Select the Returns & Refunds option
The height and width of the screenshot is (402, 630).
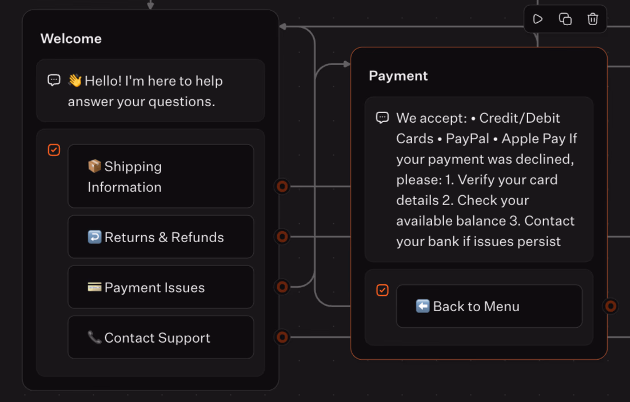[x=161, y=237]
